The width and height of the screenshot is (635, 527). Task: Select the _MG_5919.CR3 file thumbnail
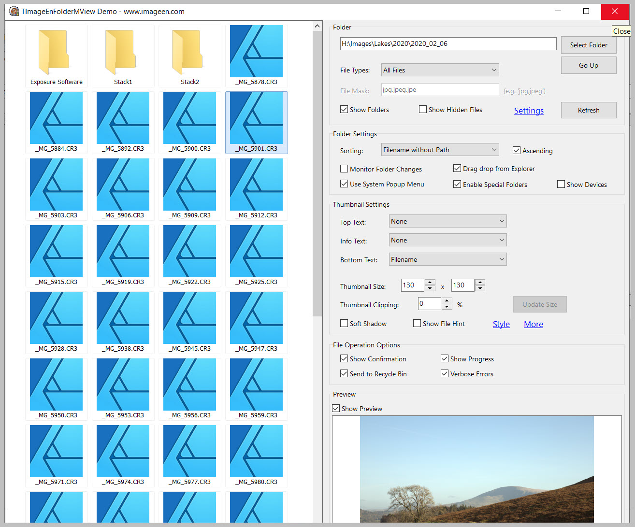[x=123, y=256]
